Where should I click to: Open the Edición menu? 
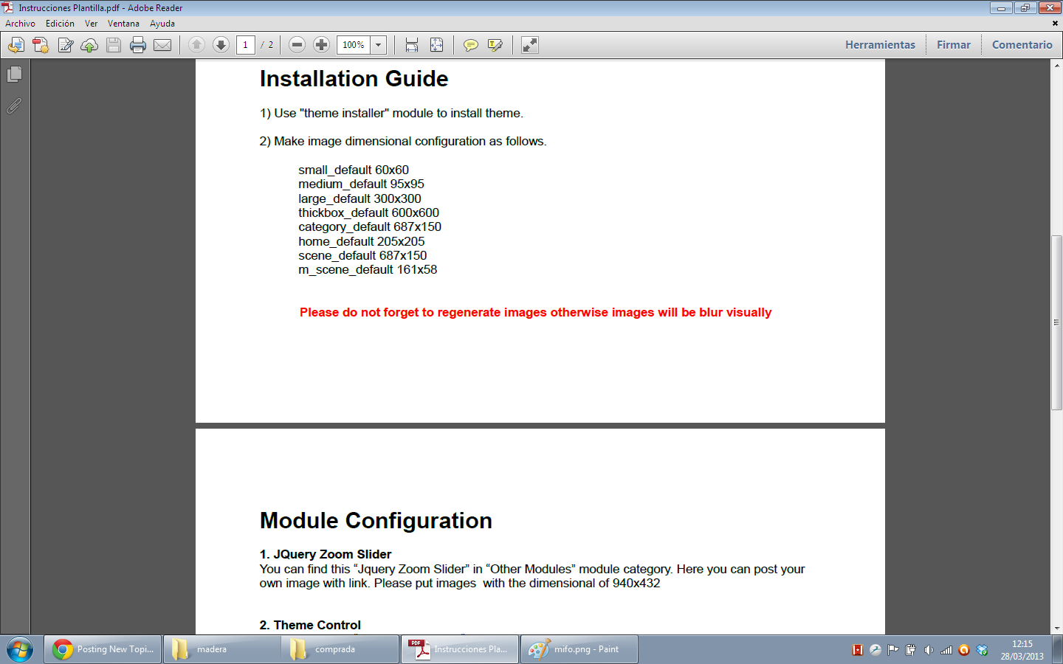click(60, 24)
